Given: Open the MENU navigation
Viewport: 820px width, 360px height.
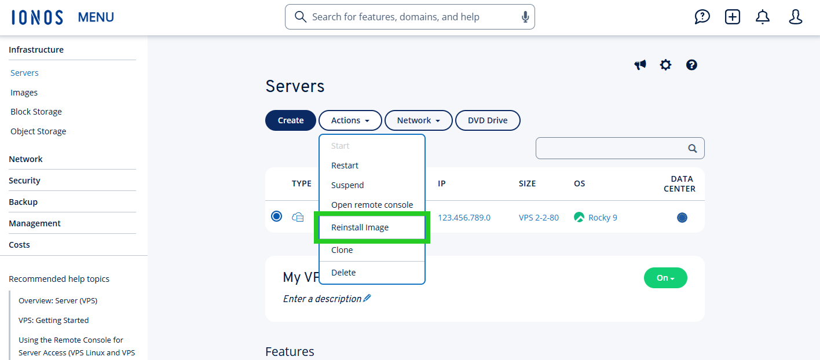Looking at the screenshot, I should [x=96, y=17].
